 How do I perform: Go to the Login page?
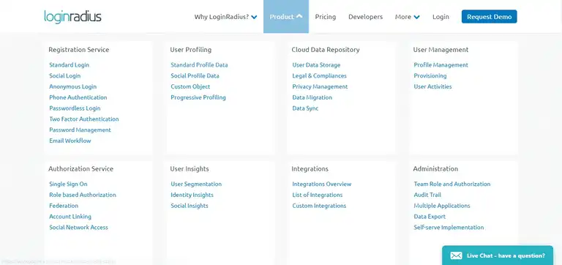coord(441,17)
